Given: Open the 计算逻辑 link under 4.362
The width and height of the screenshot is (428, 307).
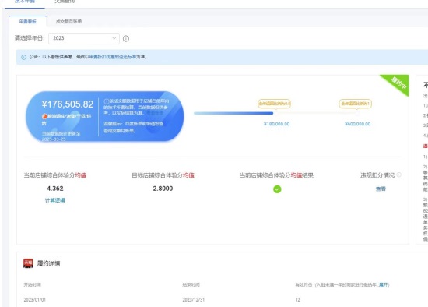Looking at the screenshot, I should pyautogui.click(x=55, y=200).
